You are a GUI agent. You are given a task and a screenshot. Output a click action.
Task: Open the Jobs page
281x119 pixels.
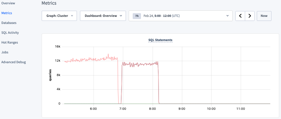click(x=5, y=52)
